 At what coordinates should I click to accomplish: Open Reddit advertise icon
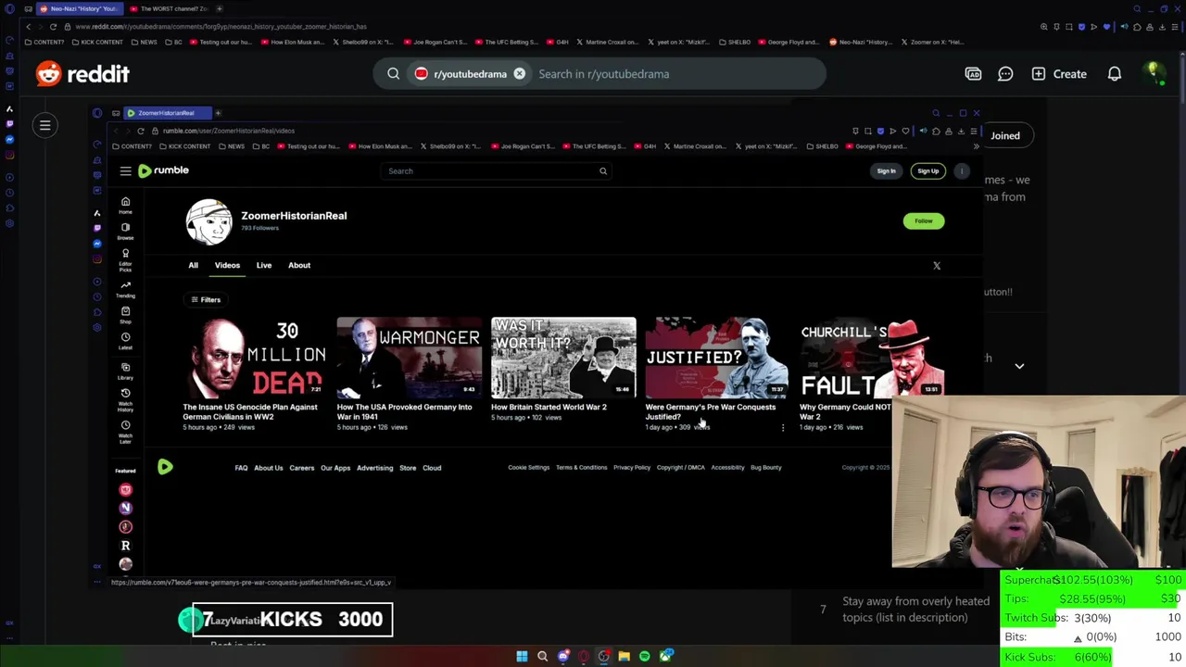[973, 74]
